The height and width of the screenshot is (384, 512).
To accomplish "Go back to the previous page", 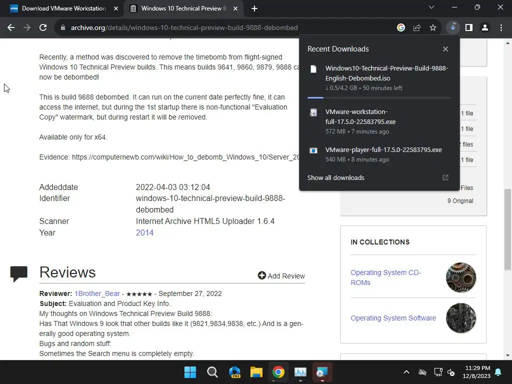I will (11, 28).
